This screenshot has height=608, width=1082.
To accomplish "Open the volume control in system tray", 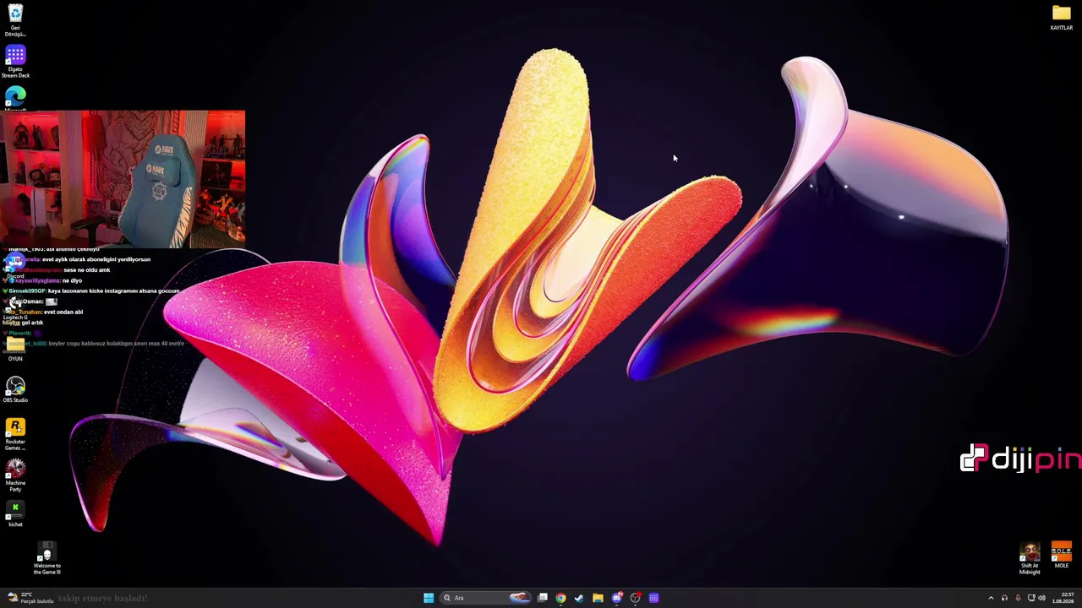I will click(x=1041, y=598).
